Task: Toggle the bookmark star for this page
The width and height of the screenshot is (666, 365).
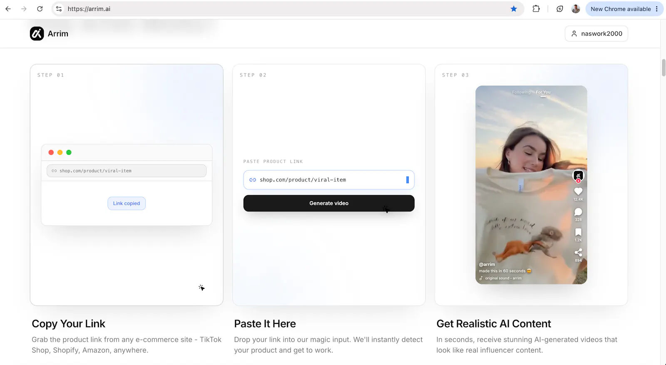Action: click(x=514, y=9)
